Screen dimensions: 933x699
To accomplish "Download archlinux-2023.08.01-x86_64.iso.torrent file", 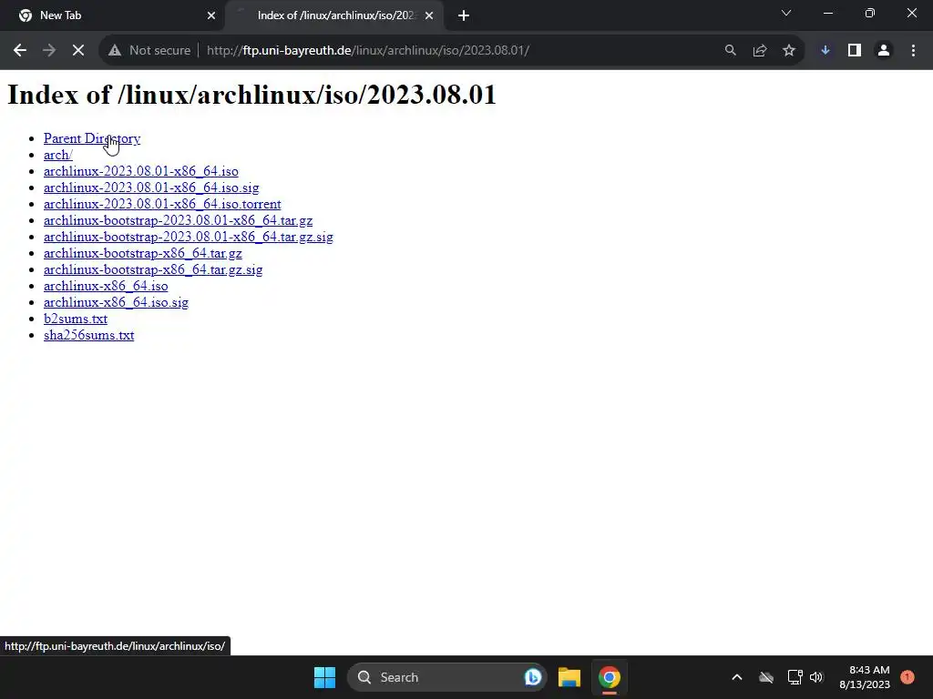I will [x=162, y=204].
